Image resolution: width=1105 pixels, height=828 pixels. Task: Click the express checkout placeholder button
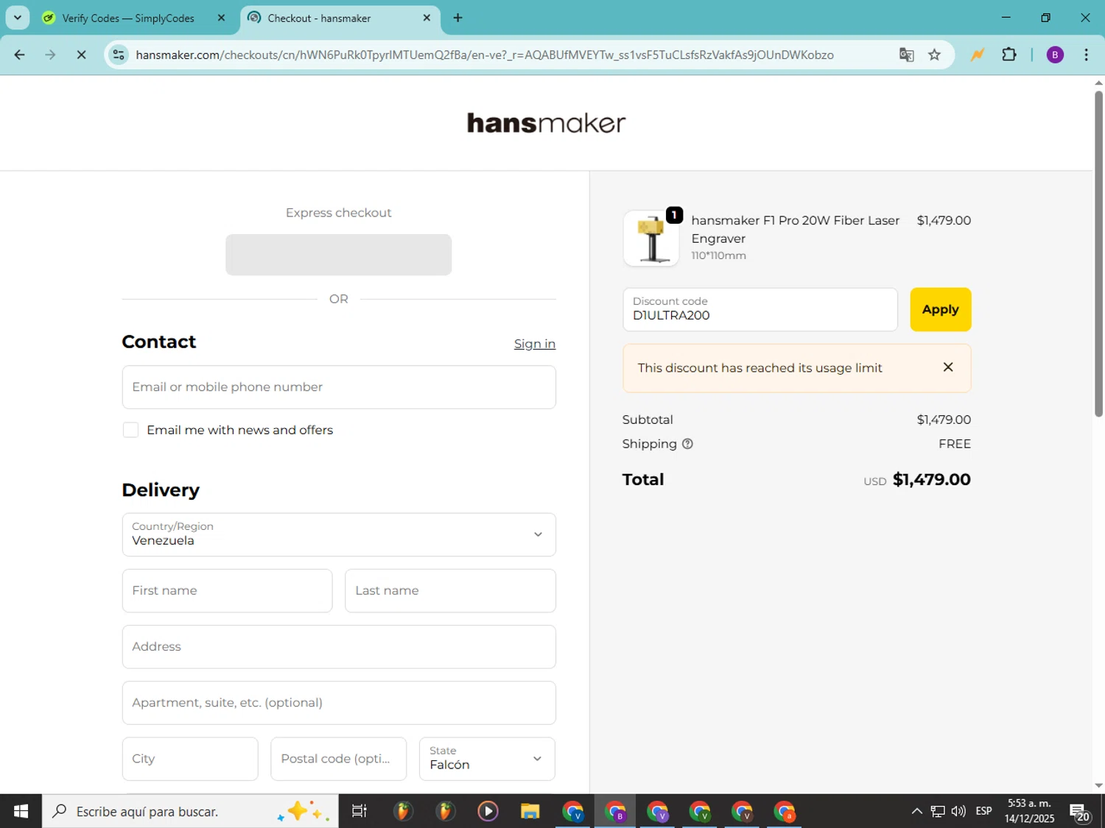coord(338,255)
